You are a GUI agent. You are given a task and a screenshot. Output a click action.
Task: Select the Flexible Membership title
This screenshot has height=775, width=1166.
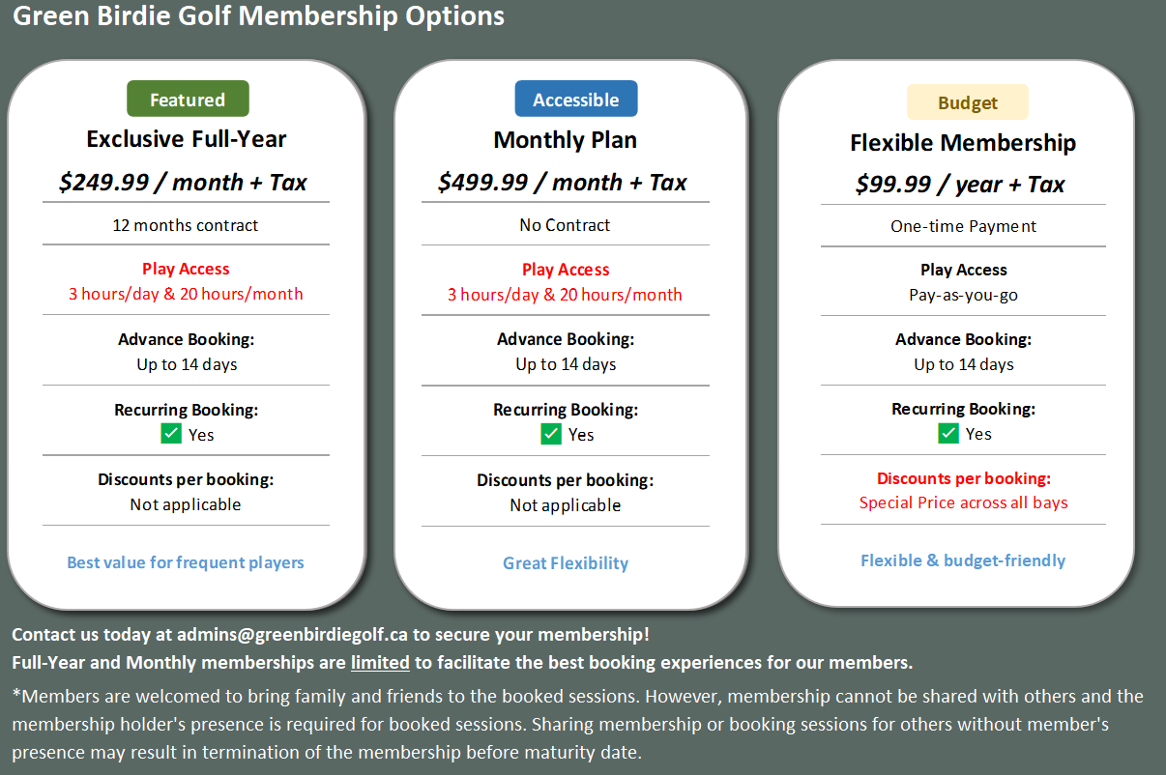(x=963, y=143)
